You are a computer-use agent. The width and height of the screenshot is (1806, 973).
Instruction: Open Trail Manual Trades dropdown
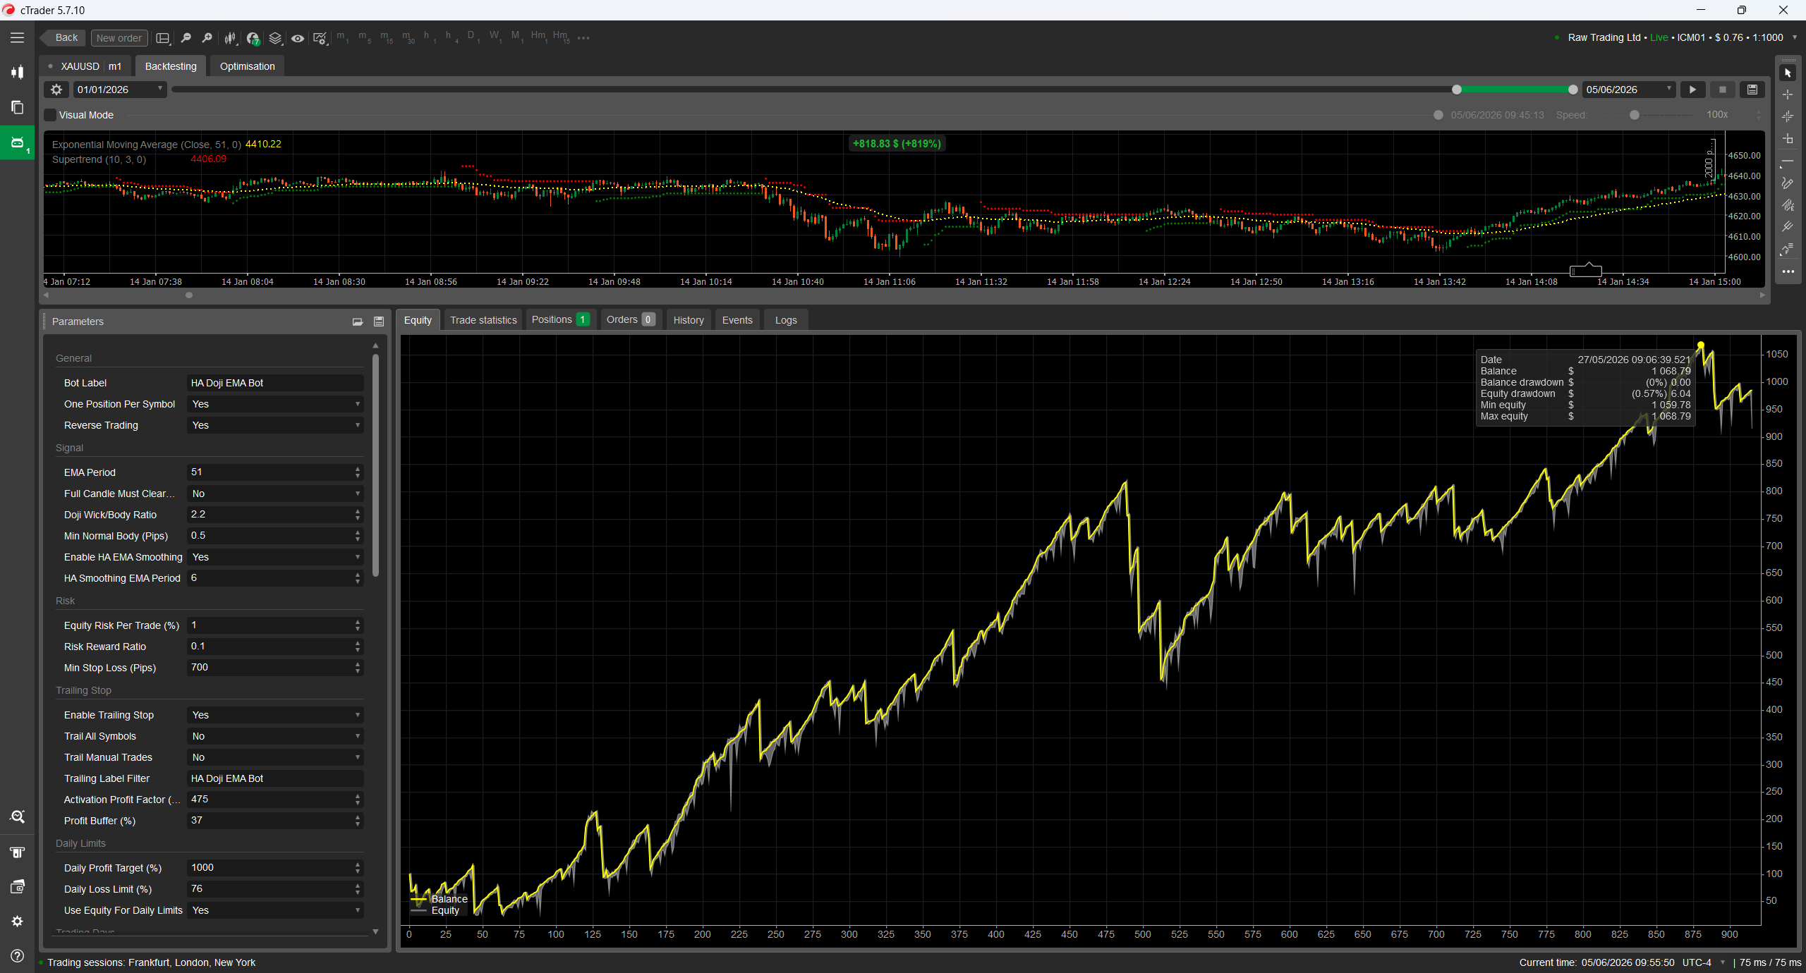[x=275, y=757]
